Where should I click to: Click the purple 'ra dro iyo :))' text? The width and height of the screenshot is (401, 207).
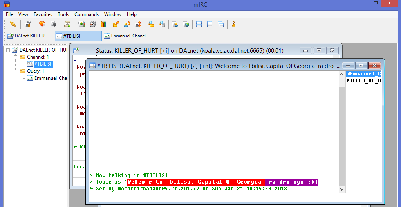tap(293, 182)
